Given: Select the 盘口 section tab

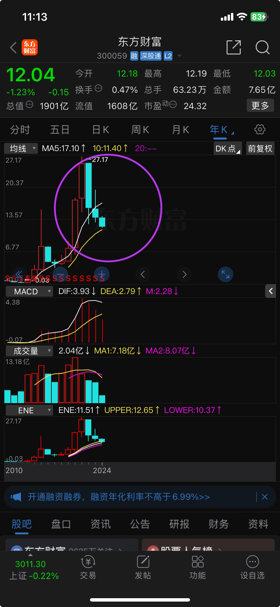Looking at the screenshot, I should pyautogui.click(x=61, y=524).
